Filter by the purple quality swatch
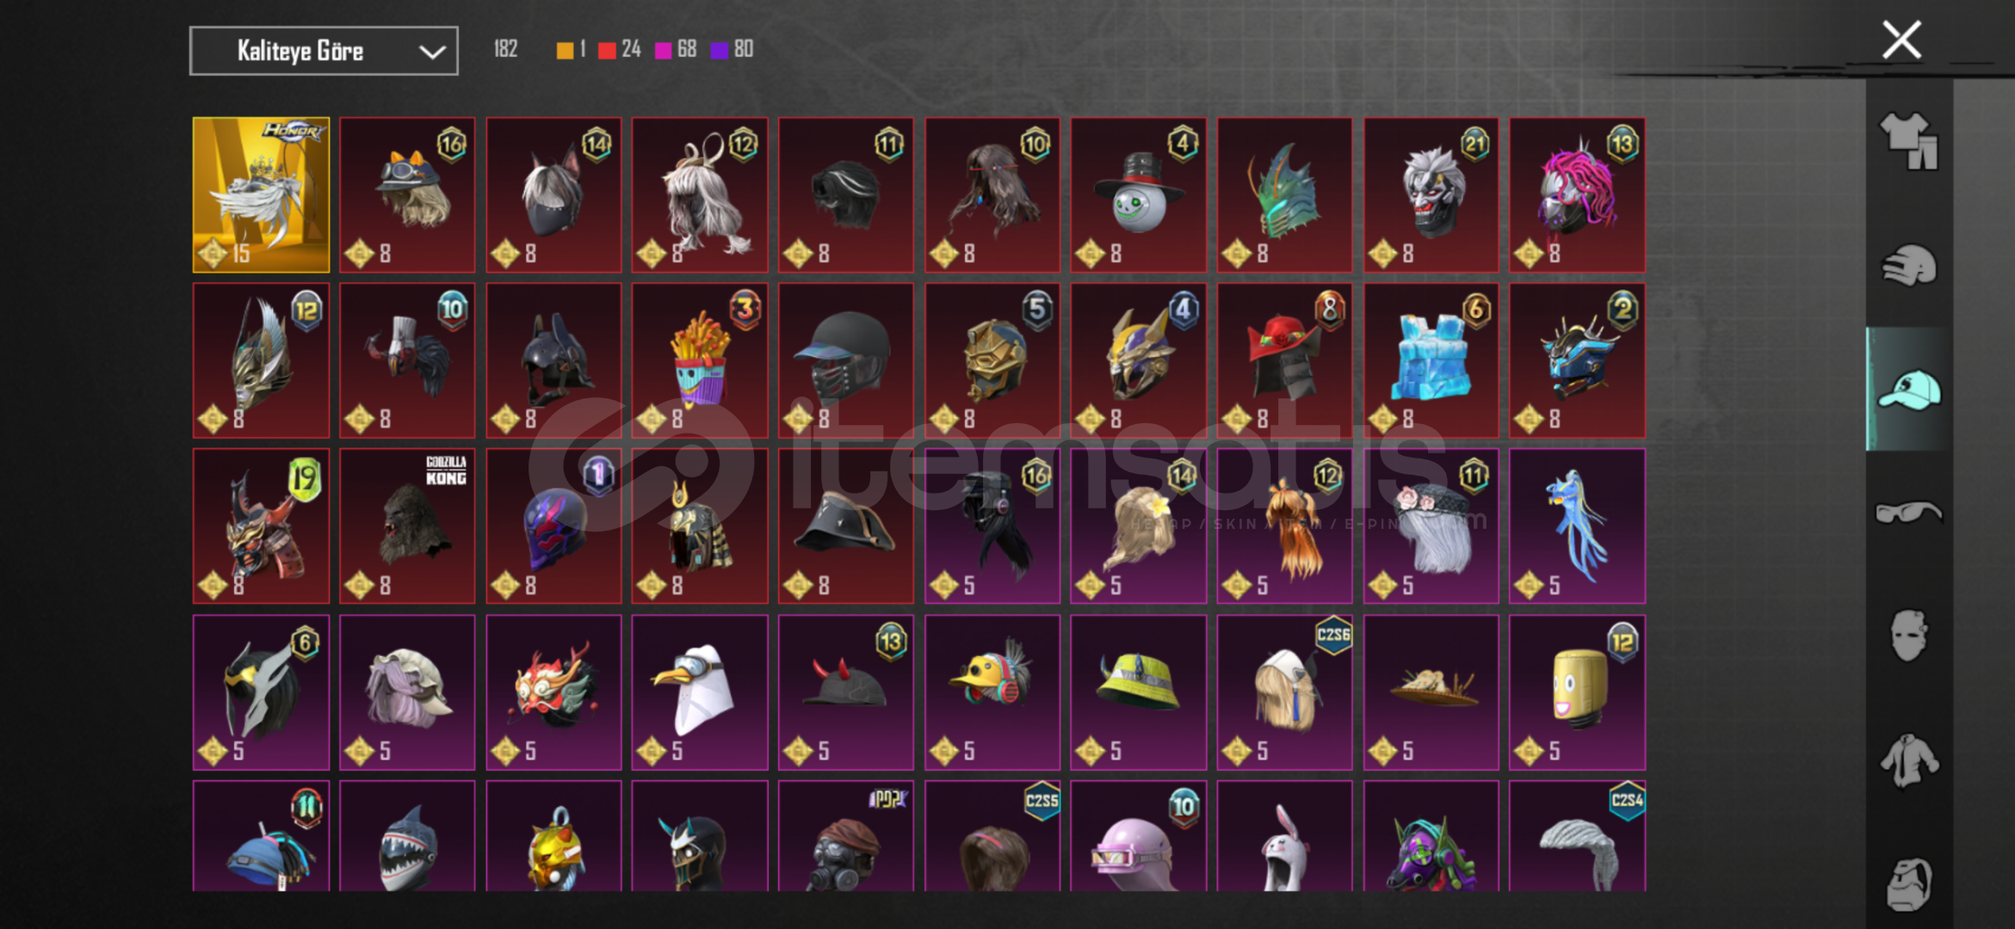Screen dimensions: 2015x929 click(x=720, y=50)
